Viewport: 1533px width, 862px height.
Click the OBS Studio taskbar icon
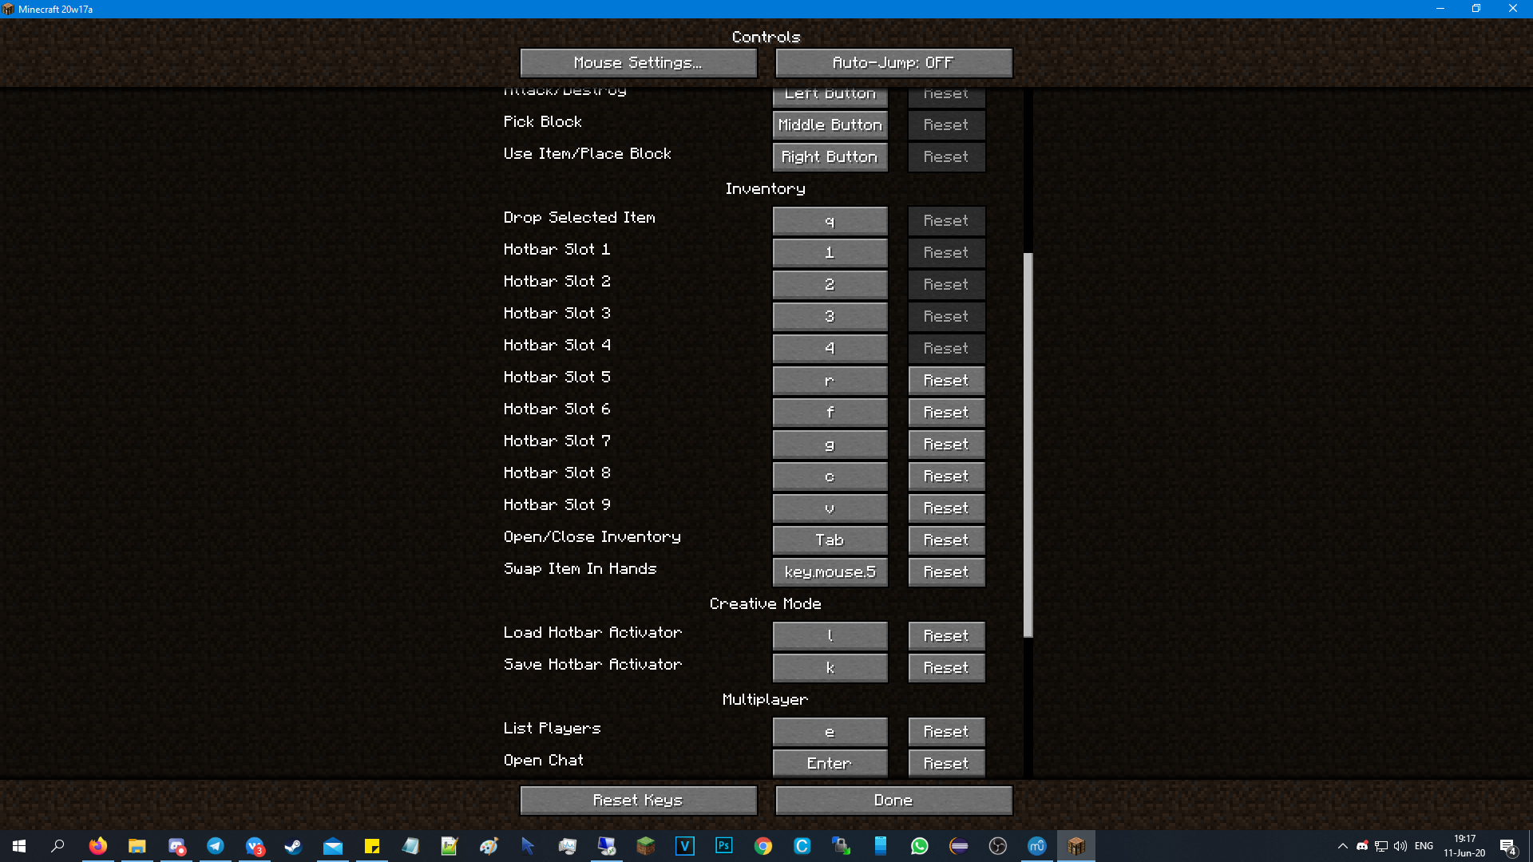(997, 846)
